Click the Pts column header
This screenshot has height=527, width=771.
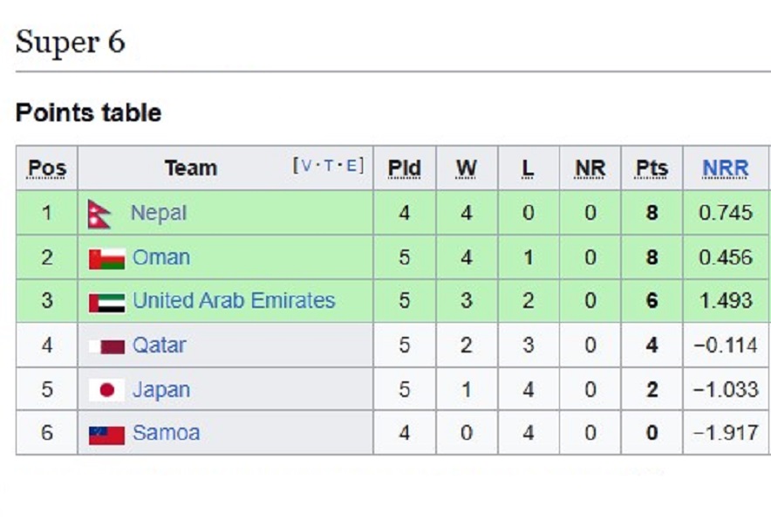652,168
